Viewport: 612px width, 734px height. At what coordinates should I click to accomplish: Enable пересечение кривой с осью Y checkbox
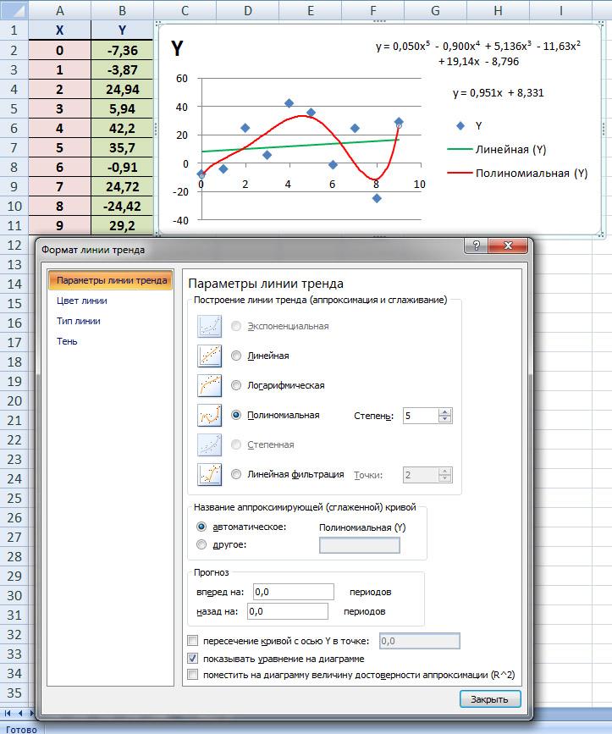coord(192,640)
